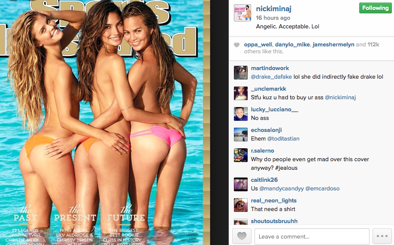Open the r.salerno username link
394x245 pixels.
point(262,151)
